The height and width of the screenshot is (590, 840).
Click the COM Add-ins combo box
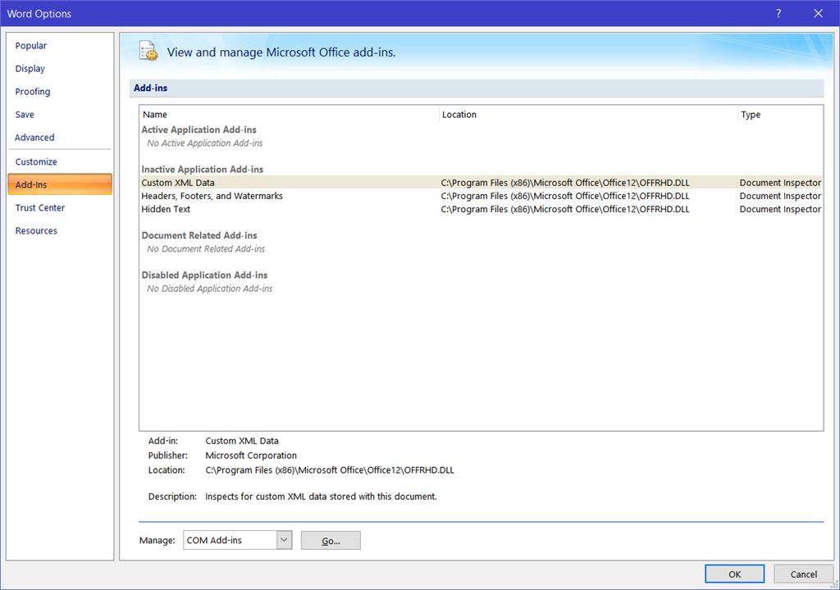[237, 540]
